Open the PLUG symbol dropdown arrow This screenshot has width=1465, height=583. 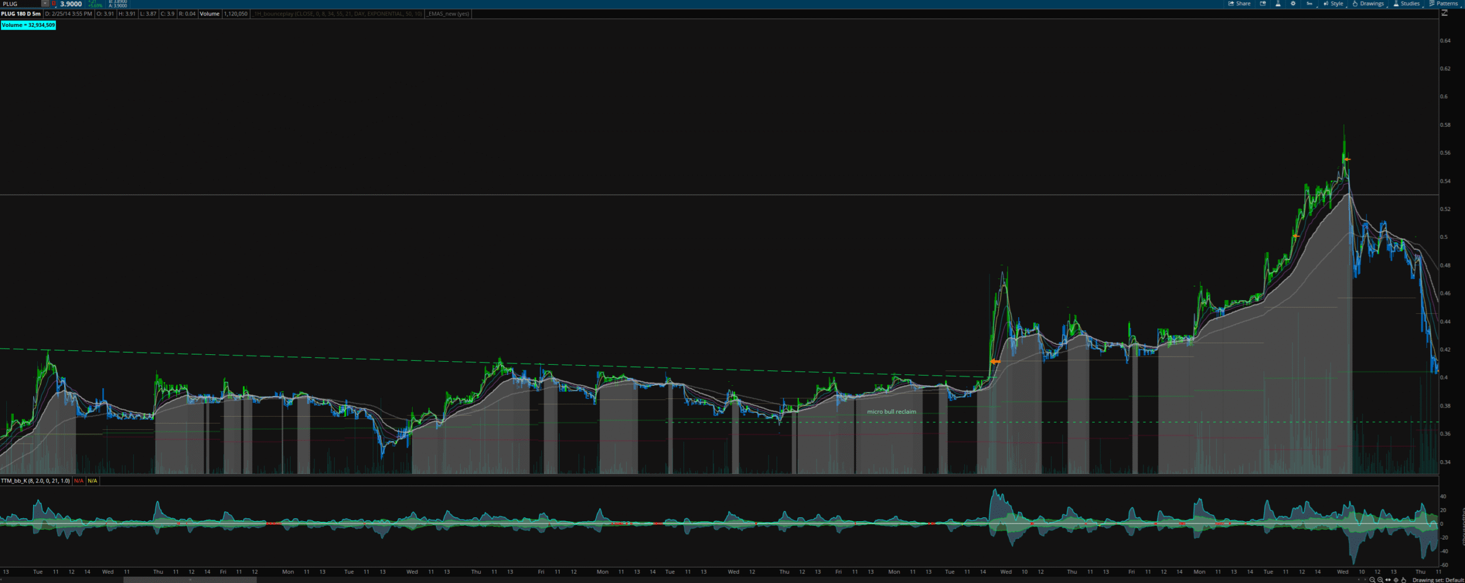click(45, 3)
